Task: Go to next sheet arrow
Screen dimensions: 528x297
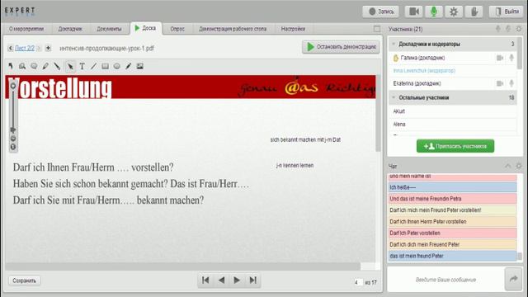Action: click(39, 48)
